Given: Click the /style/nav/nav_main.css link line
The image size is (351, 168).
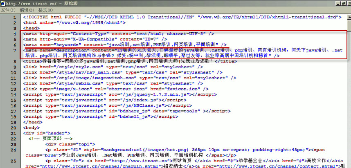Looking at the screenshot, I should [x=123, y=72].
